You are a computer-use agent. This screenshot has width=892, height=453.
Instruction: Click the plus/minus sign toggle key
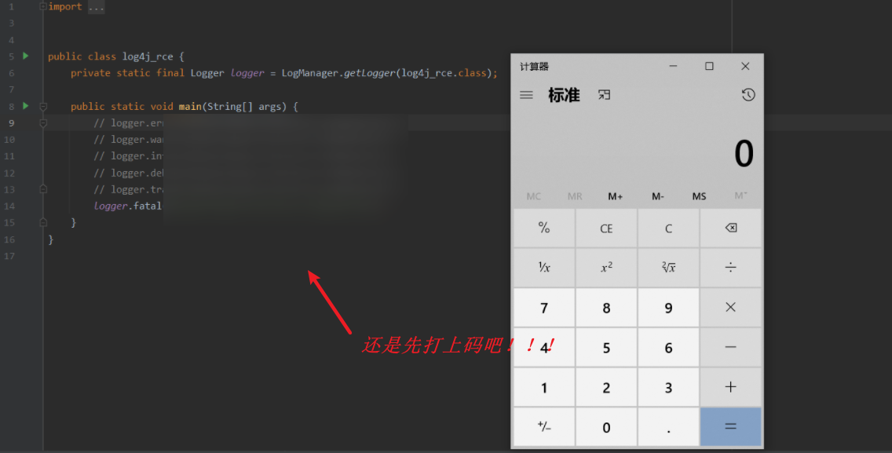coord(544,426)
